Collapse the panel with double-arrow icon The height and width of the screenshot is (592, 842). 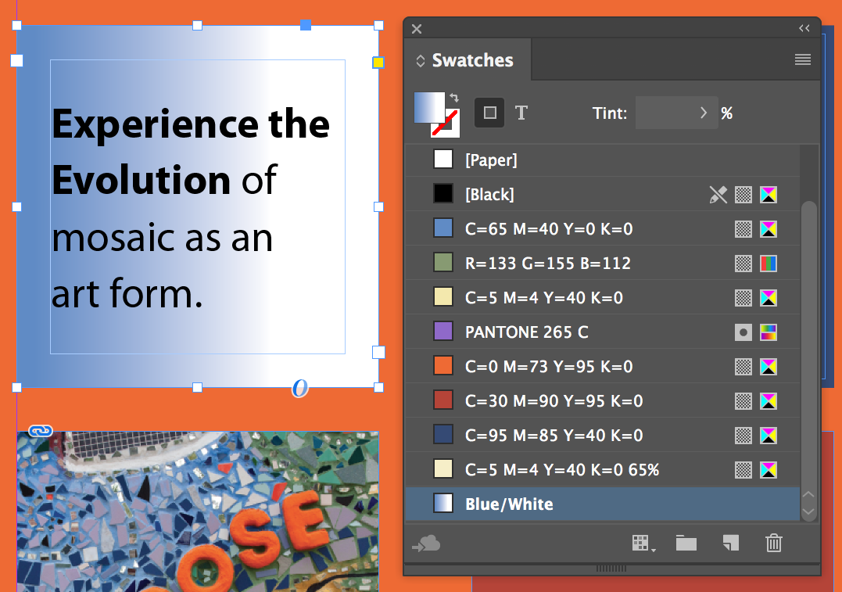(x=804, y=28)
